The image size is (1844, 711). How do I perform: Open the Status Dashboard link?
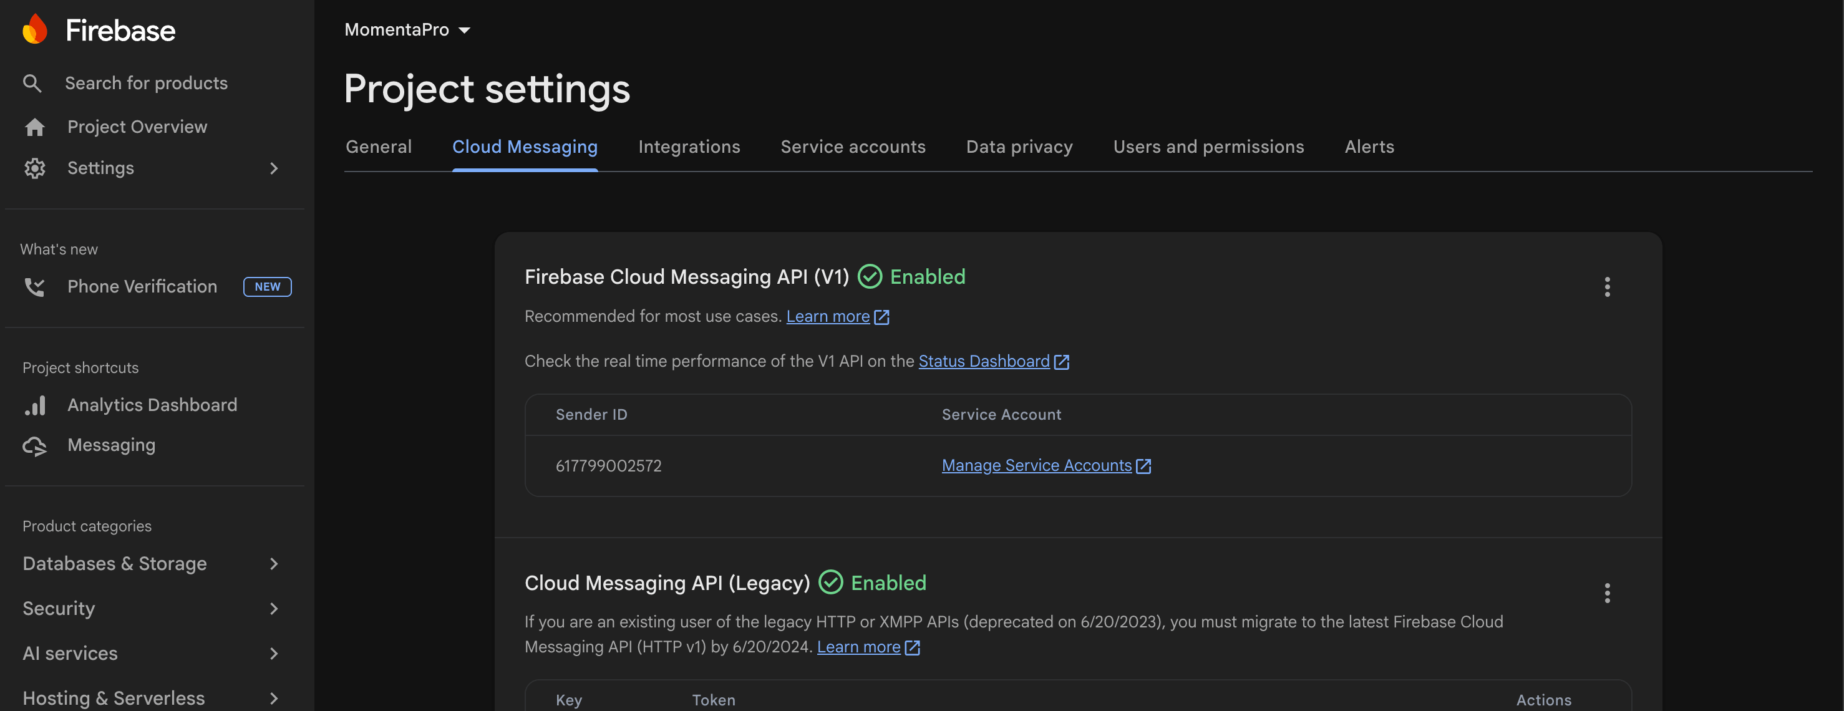coord(984,362)
